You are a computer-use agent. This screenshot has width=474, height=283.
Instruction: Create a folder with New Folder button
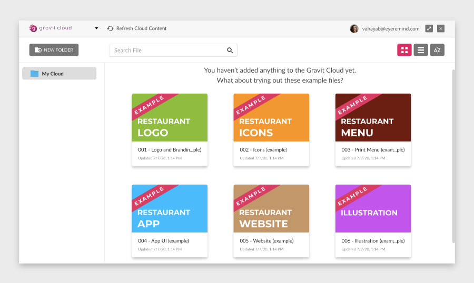click(x=54, y=50)
